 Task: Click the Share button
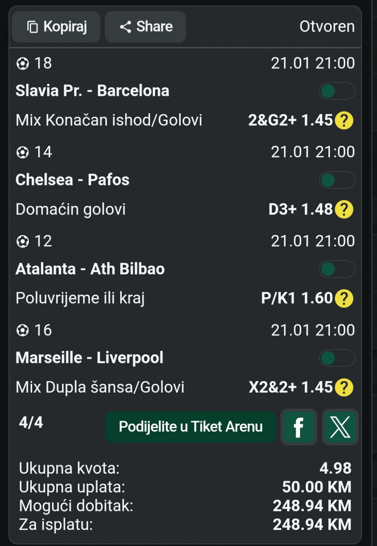[x=146, y=27]
